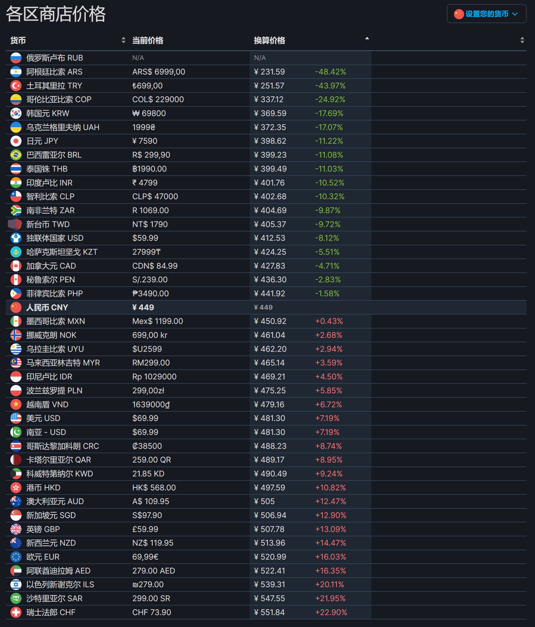Select the 俄罗斯卢布 RUB currency name
This screenshot has width=535, height=627.
tap(54, 58)
